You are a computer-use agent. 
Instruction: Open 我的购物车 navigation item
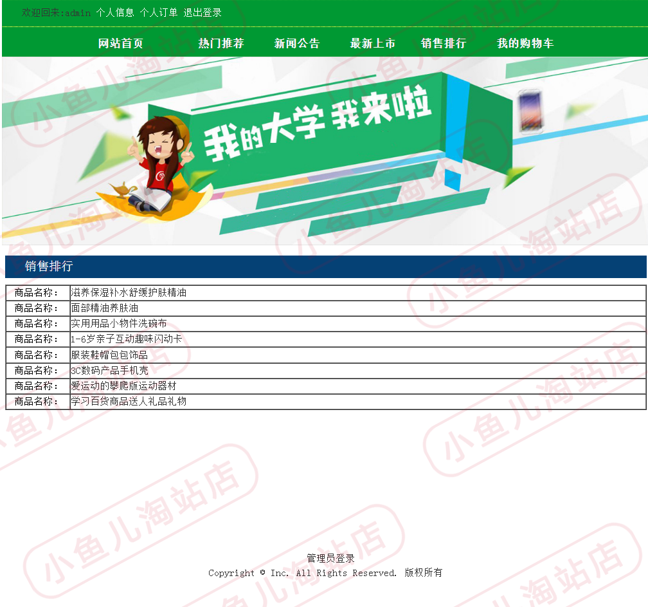(x=525, y=43)
